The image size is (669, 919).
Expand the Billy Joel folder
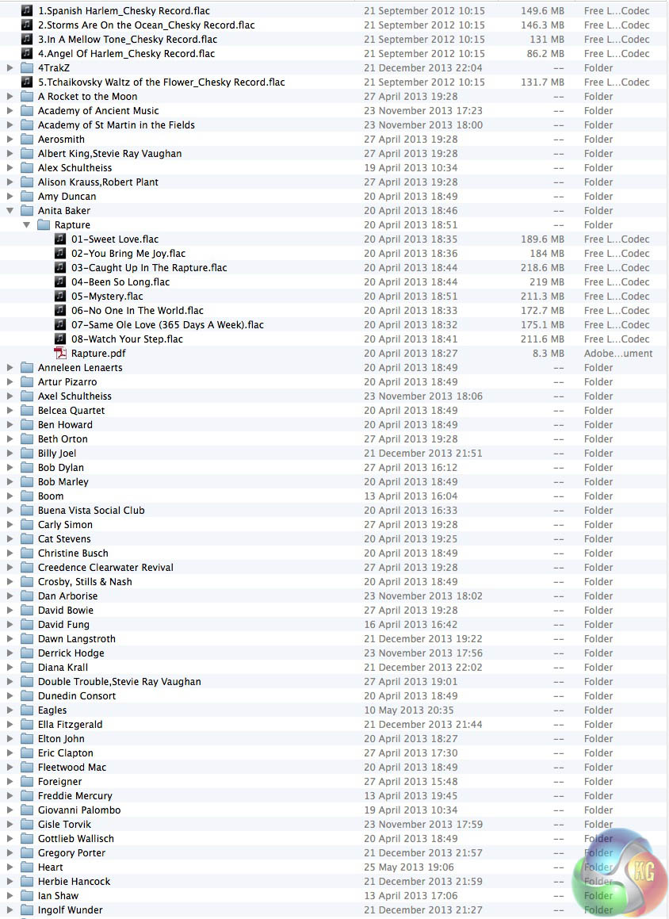[10, 453]
